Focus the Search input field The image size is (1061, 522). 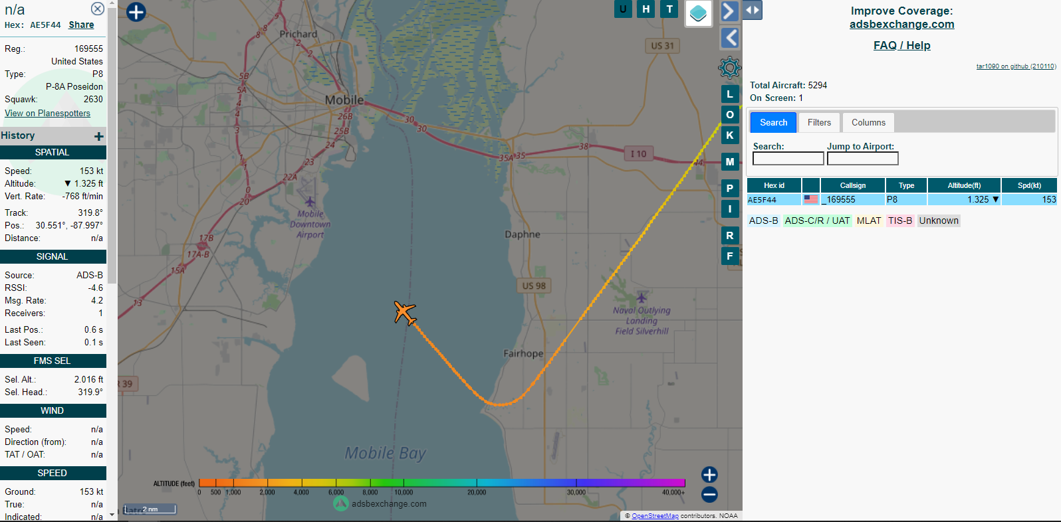click(788, 159)
